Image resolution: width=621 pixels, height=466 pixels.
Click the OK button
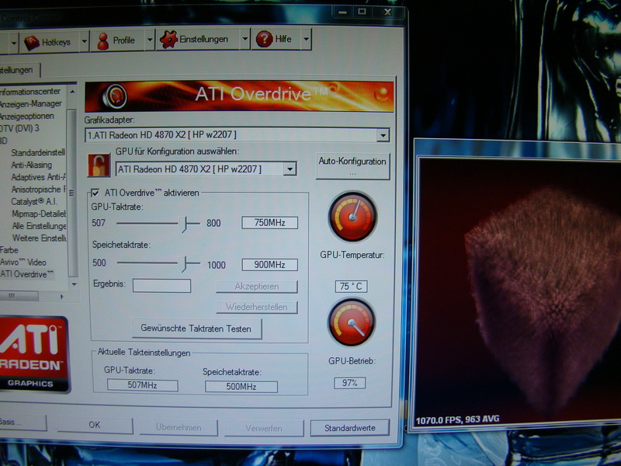point(95,425)
